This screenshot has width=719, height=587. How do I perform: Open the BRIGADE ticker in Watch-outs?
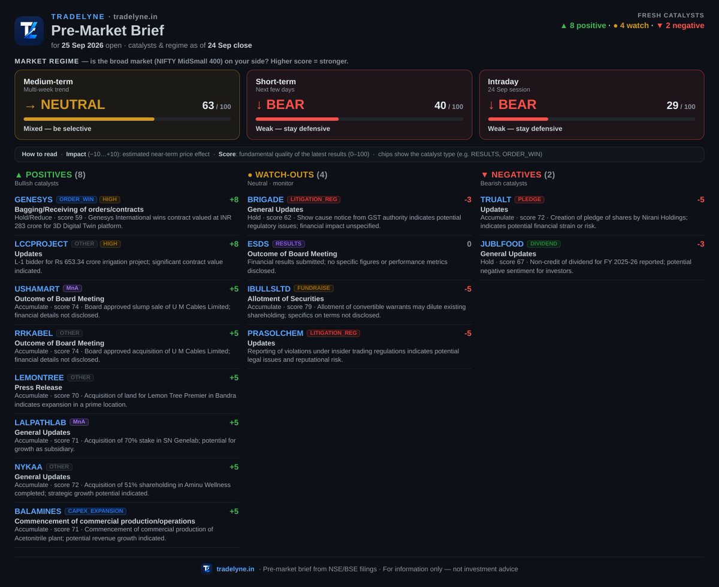265,199
